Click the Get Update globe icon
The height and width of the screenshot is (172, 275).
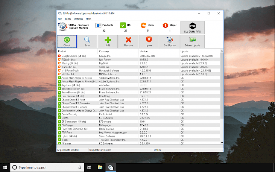coord(170,40)
